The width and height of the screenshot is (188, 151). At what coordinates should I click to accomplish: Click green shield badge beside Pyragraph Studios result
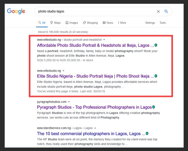(154, 107)
